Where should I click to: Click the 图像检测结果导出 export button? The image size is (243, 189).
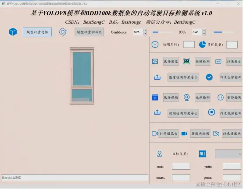(183, 77)
